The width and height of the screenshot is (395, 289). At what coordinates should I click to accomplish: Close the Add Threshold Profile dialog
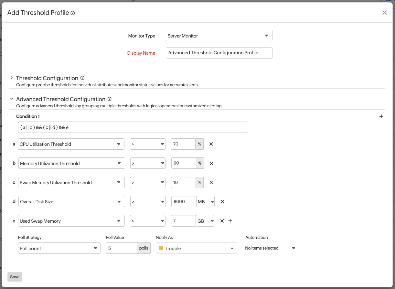point(384,13)
